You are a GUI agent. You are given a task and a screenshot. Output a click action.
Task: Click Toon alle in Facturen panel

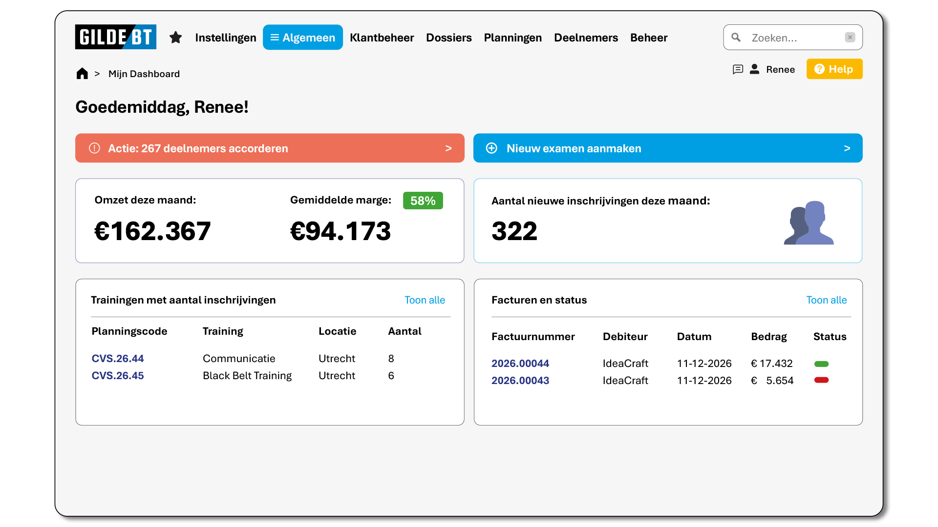[827, 300]
